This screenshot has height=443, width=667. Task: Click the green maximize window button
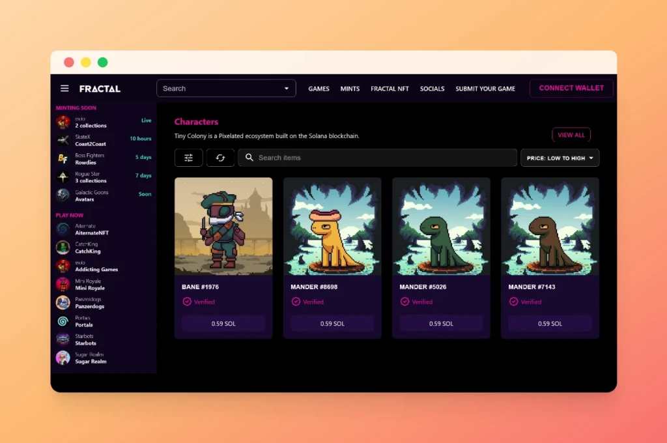102,63
